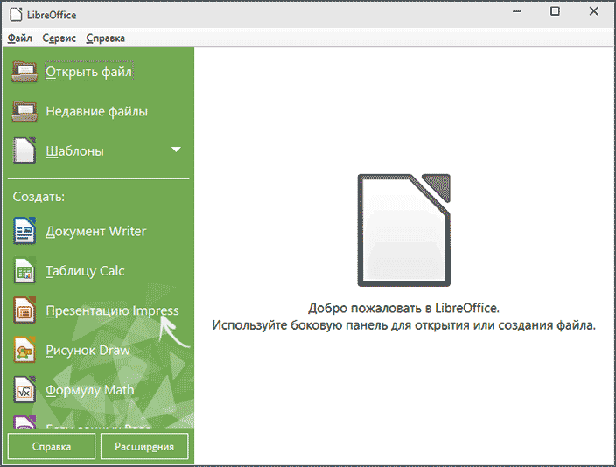Open the Сервис menu
This screenshot has width=616, height=467.
pos(59,38)
